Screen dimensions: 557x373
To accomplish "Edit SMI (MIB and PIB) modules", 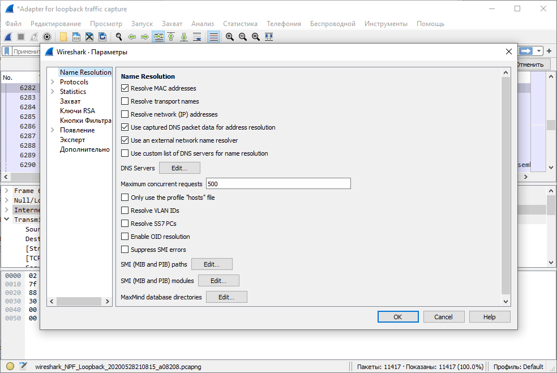I will coord(218,281).
